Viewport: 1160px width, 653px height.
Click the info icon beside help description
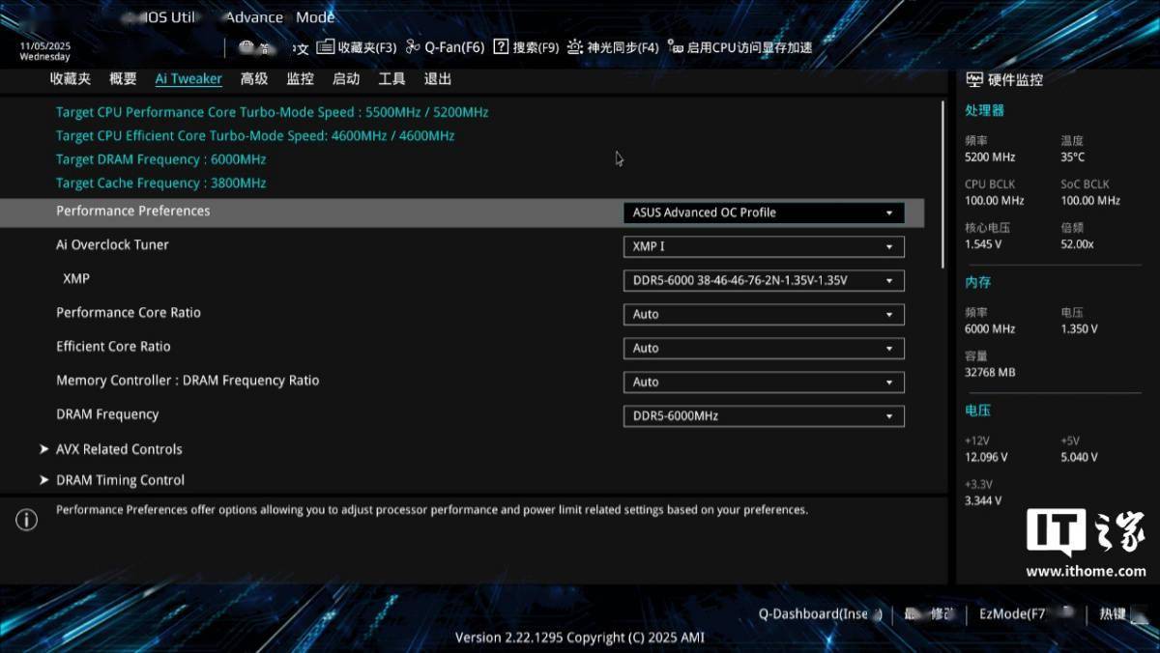(27, 520)
